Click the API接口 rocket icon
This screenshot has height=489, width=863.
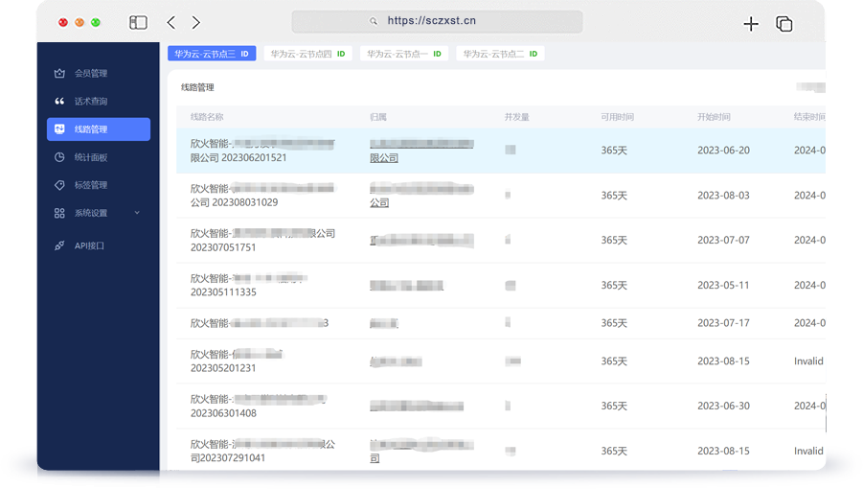59,246
